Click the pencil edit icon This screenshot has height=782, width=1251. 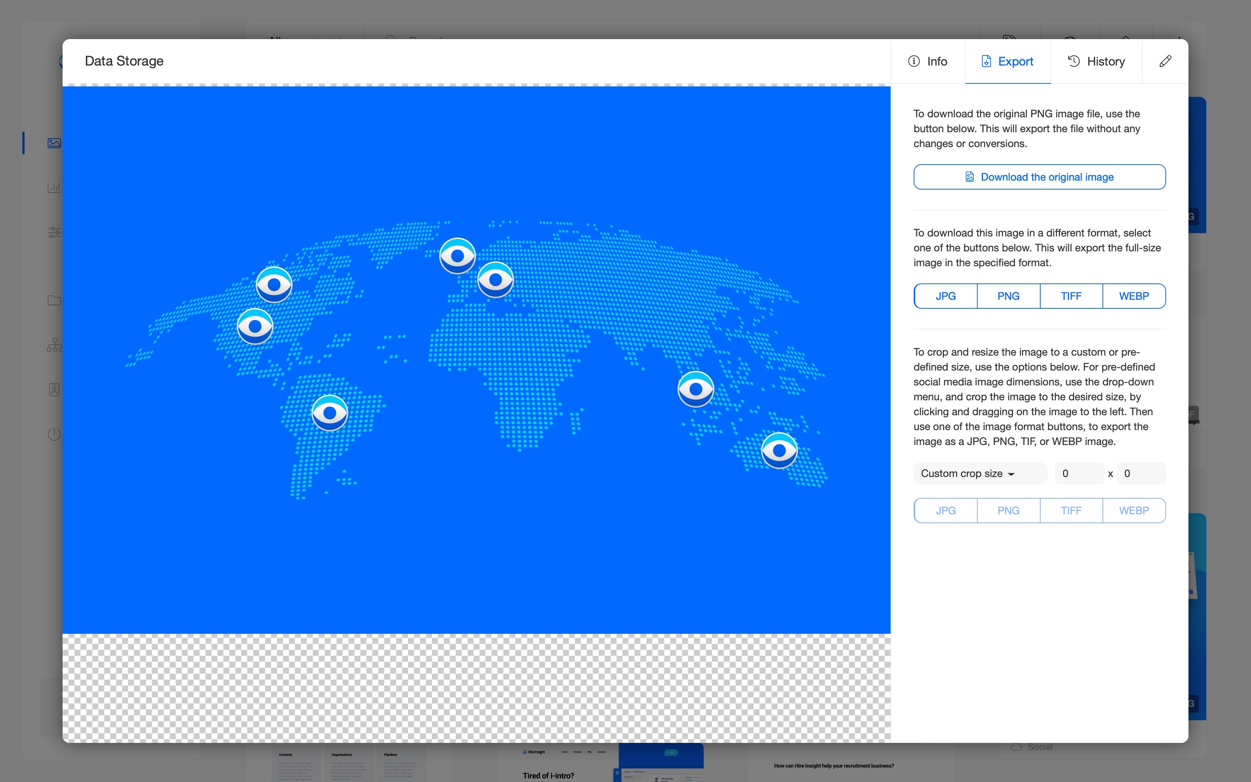point(1165,61)
